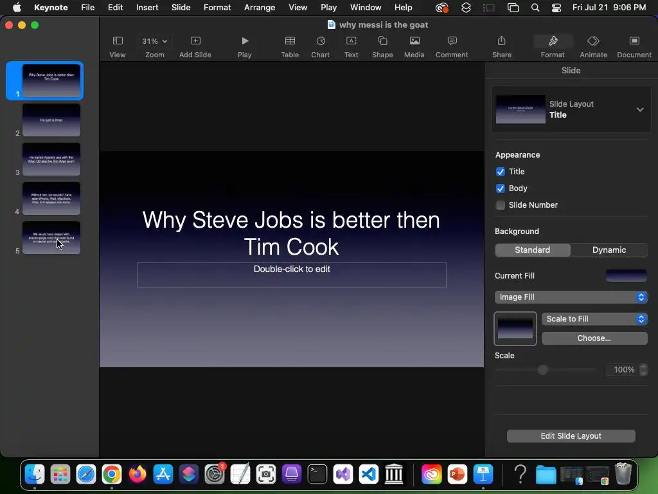The width and height of the screenshot is (658, 494).
Task: Enable the Slide Number checkbox
Action: point(500,205)
